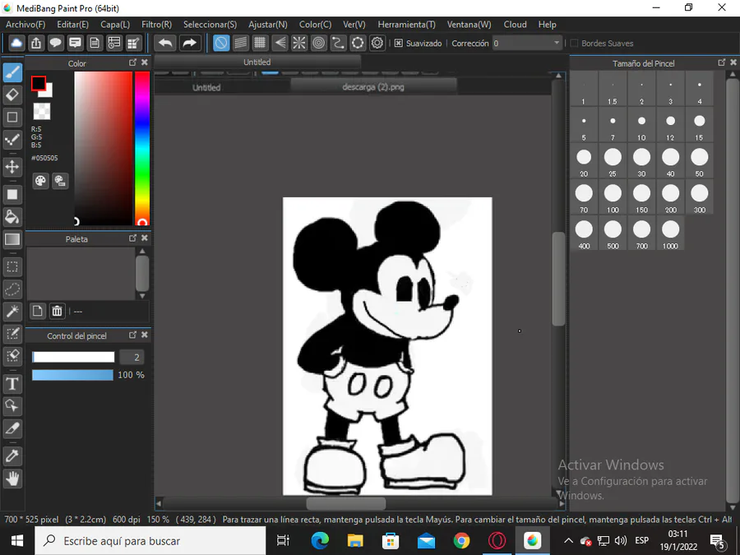Open File Explorer from the taskbar
This screenshot has width=740, height=555.
click(x=355, y=541)
